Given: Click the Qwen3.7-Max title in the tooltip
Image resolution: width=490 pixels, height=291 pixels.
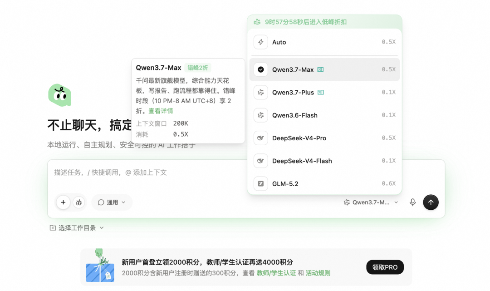Looking at the screenshot, I should tap(158, 68).
